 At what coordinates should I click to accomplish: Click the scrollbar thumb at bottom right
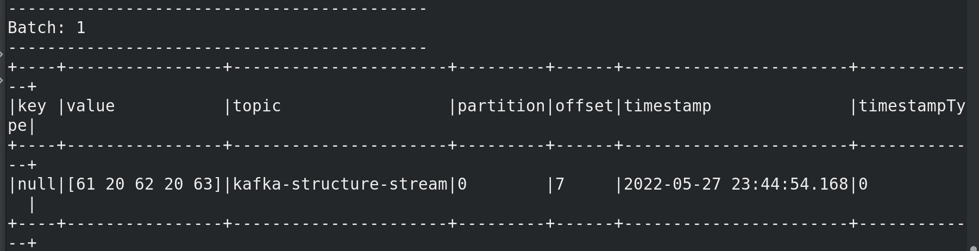(x=974, y=248)
